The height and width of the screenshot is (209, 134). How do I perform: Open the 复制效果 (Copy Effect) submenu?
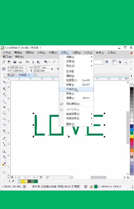point(76,114)
